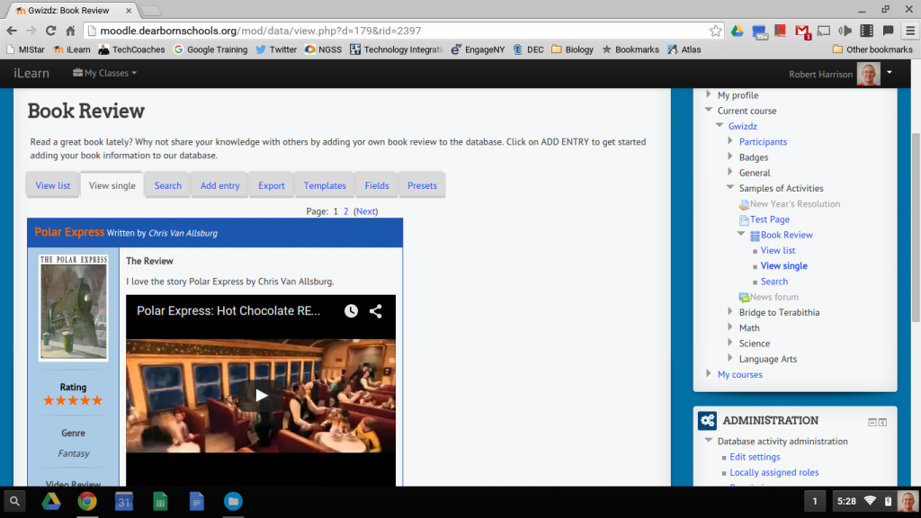Open the Files app from the shelf

click(x=232, y=501)
